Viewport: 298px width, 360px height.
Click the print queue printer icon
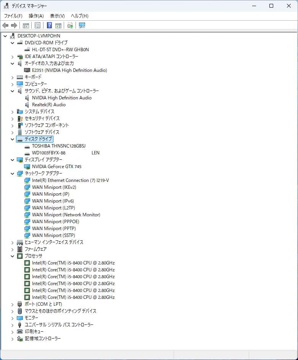click(20, 332)
